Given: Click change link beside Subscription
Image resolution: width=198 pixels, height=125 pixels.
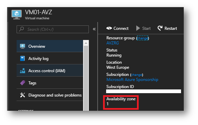Looking at the screenshot, I should click(x=137, y=75).
